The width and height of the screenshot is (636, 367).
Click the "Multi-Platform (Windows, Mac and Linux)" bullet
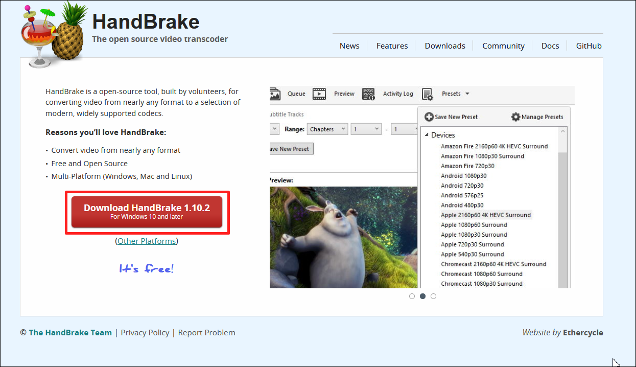(x=122, y=176)
